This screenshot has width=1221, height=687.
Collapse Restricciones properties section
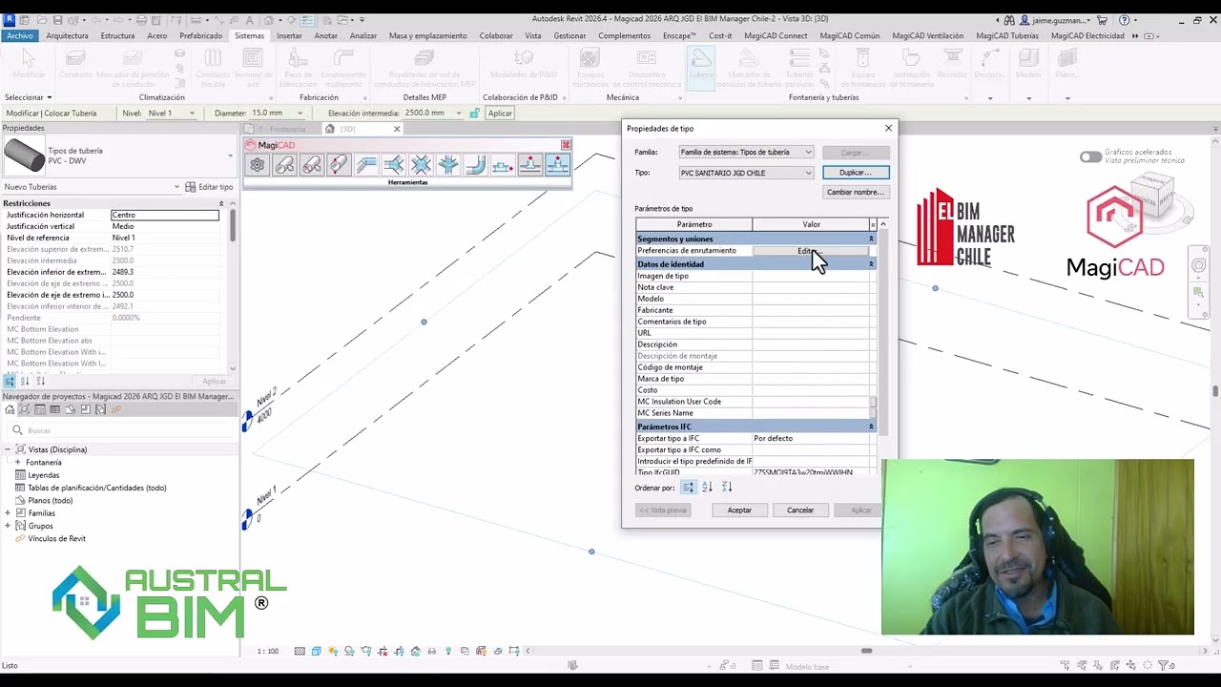pyautogui.click(x=220, y=203)
